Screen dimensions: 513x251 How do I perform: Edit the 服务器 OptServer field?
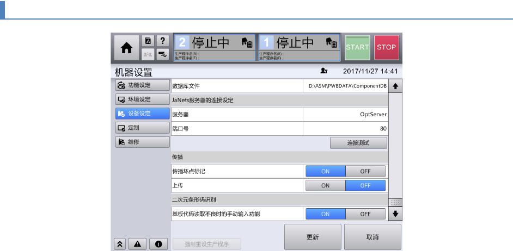(345, 115)
